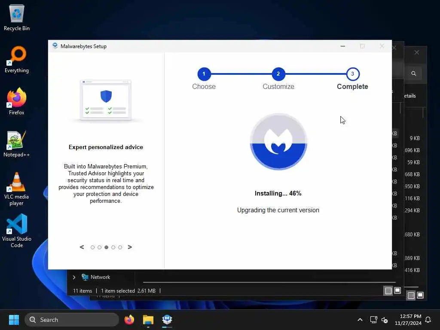
Task: Expand the Network tree item in File Explorer
Action: point(74,277)
